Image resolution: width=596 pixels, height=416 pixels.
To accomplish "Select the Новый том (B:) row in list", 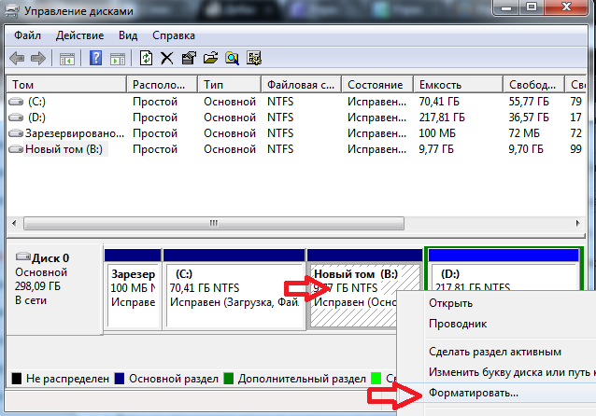I will click(65, 148).
